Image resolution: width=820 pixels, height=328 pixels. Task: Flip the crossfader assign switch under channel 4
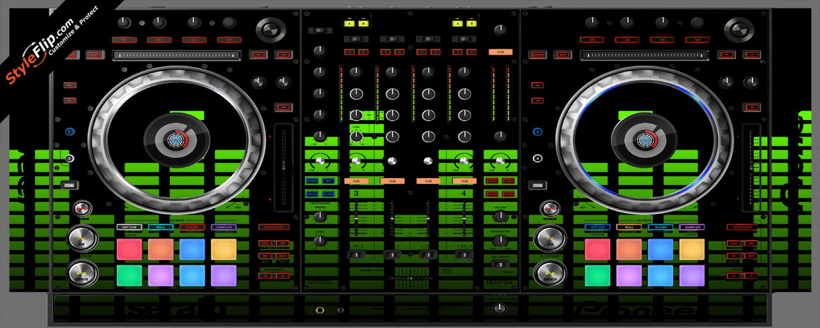[x=464, y=255]
